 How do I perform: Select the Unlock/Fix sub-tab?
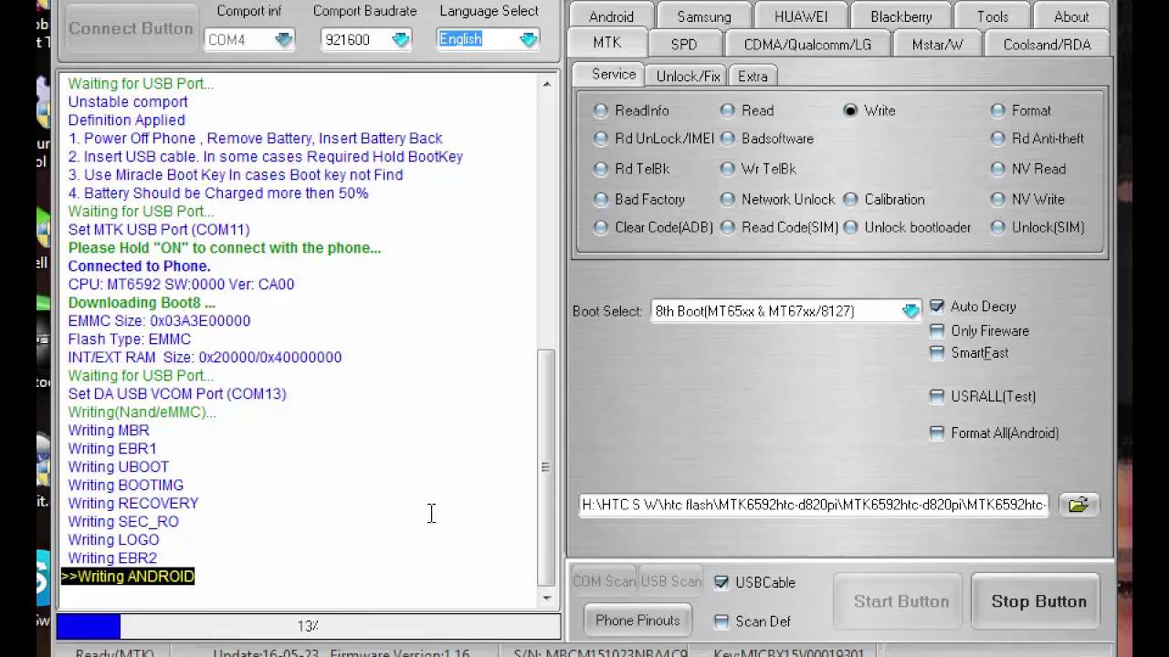click(688, 76)
